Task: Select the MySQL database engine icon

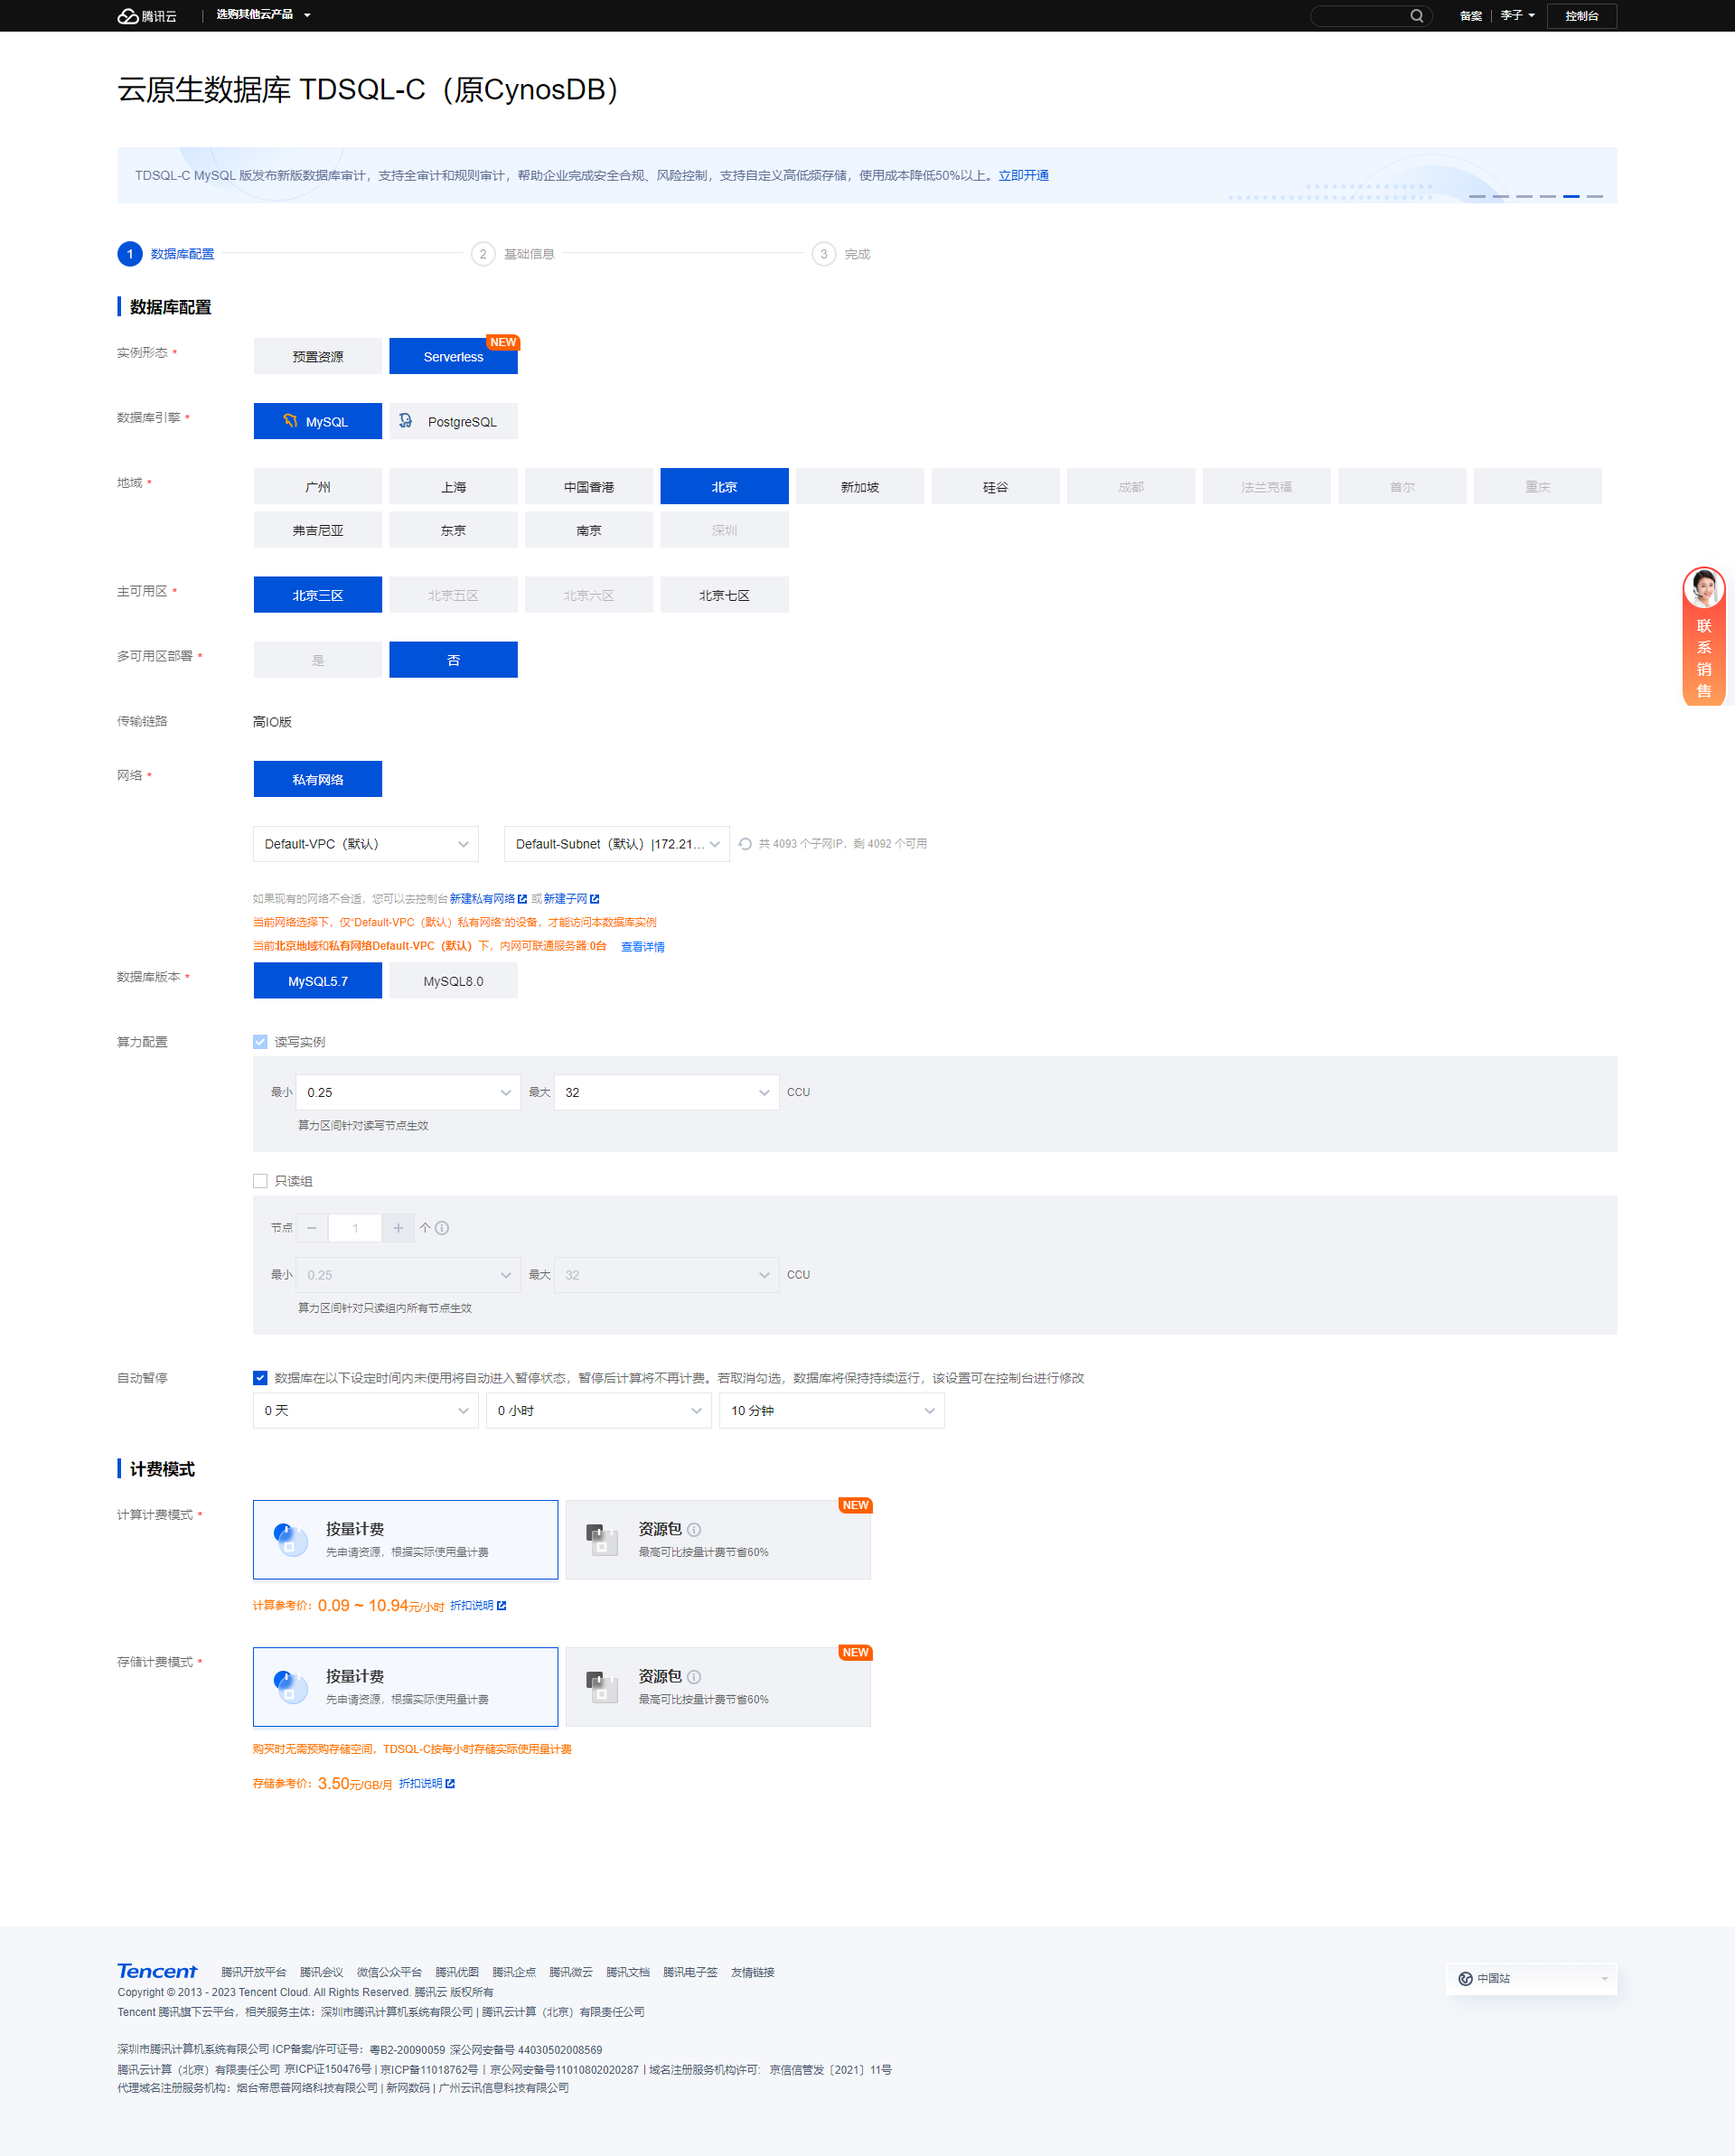Action: 291,421
